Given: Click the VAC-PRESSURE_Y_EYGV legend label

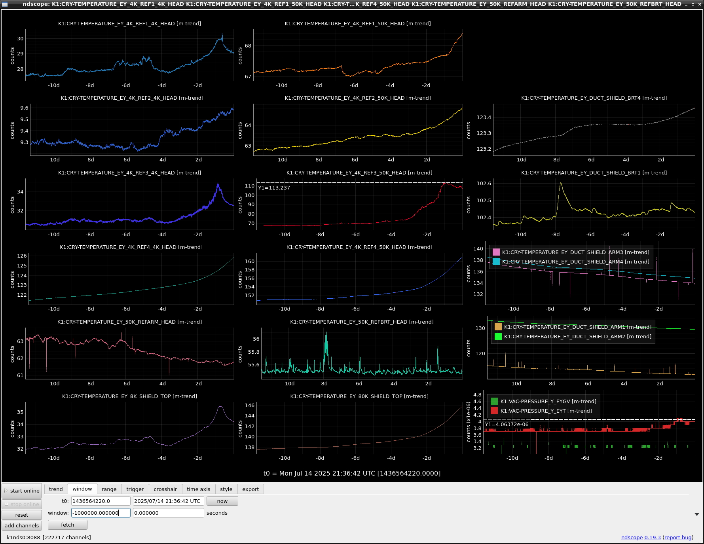Looking at the screenshot, I should [x=548, y=401].
